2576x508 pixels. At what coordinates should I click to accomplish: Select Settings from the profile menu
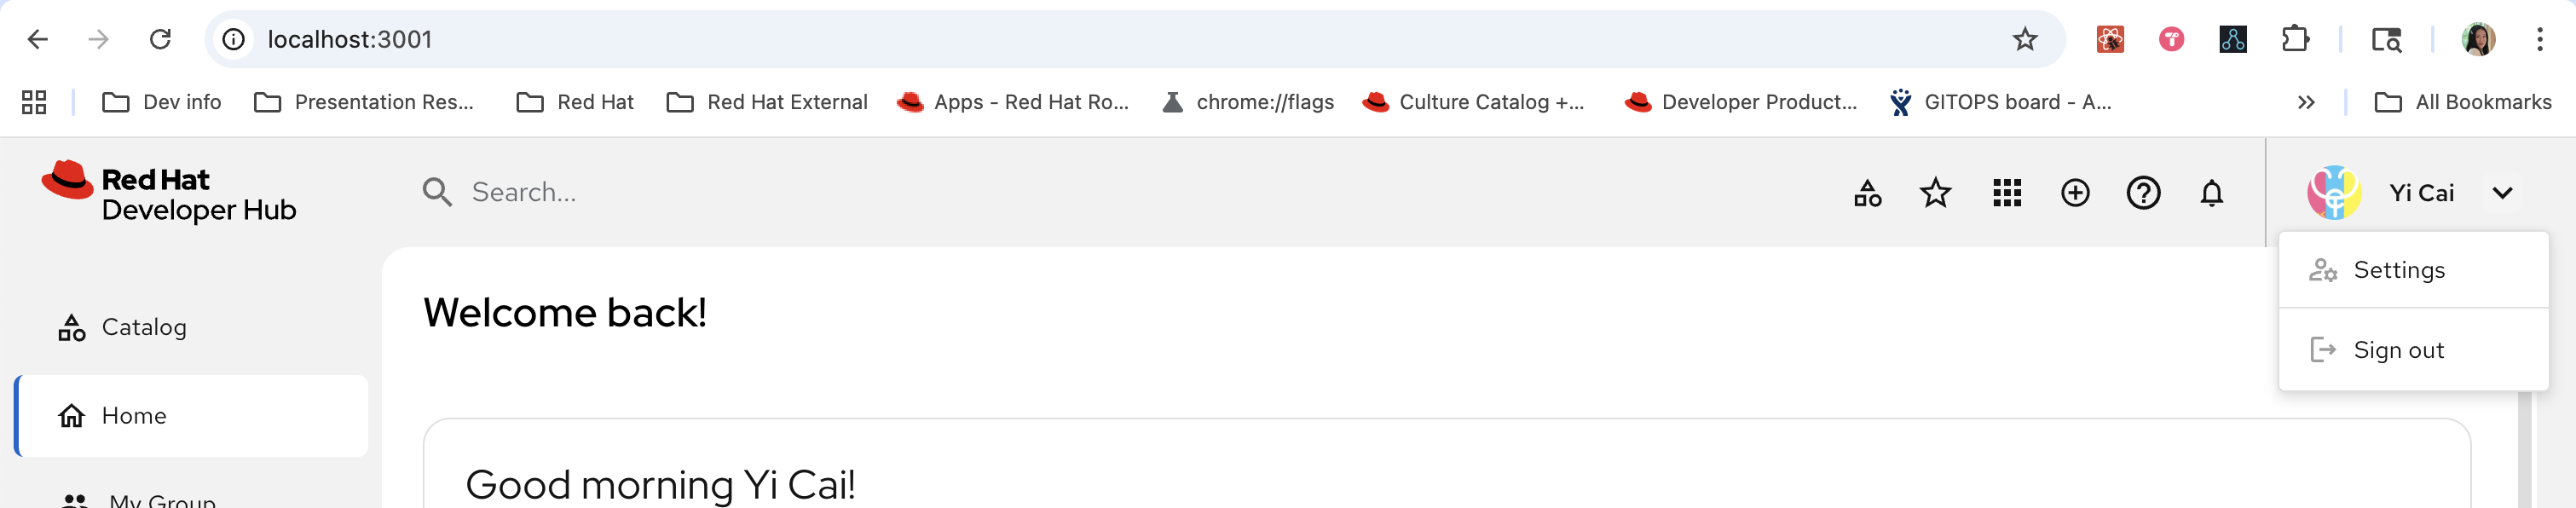click(2398, 270)
